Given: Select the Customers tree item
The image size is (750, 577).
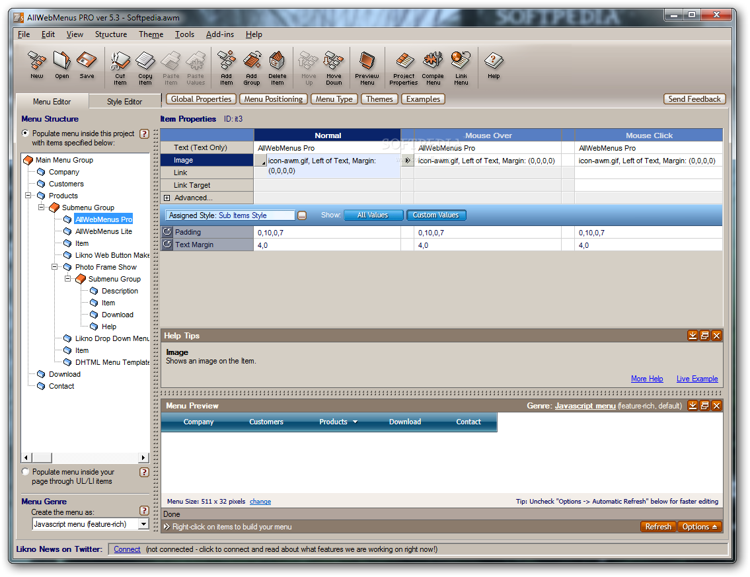Looking at the screenshot, I should click(66, 184).
